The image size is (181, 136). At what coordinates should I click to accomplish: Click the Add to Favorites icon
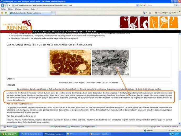pos(6,13)
